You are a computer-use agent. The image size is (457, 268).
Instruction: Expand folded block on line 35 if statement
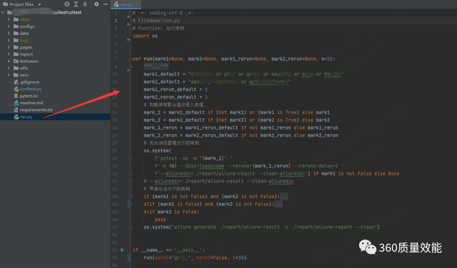pyautogui.click(x=131, y=196)
